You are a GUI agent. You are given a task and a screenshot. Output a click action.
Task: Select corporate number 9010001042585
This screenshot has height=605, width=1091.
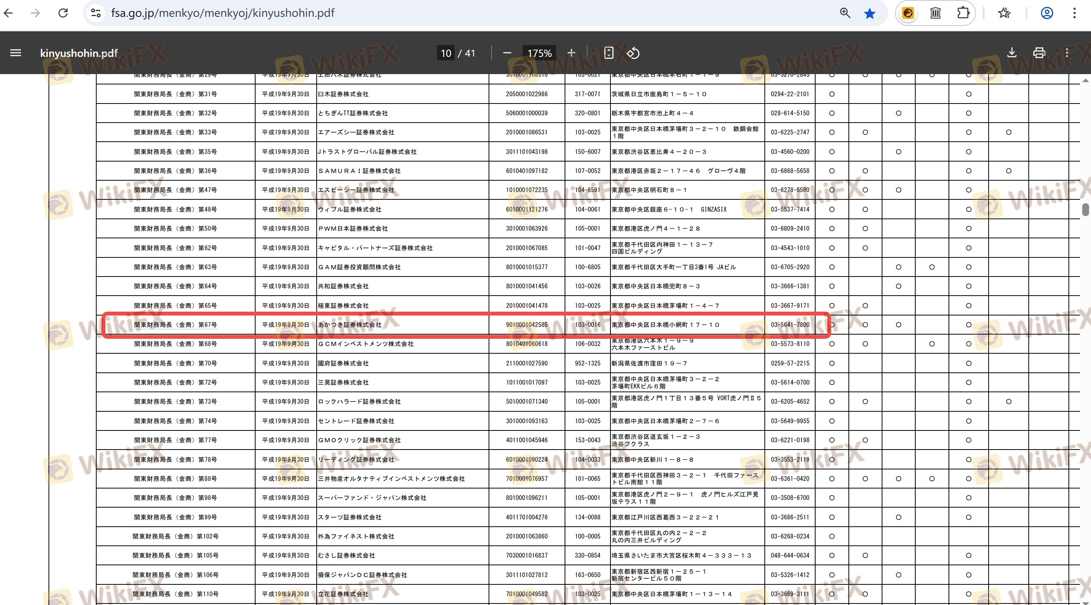(526, 325)
